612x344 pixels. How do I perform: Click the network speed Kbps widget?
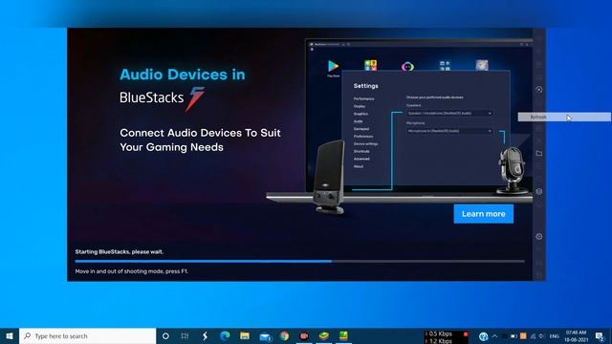point(447,337)
